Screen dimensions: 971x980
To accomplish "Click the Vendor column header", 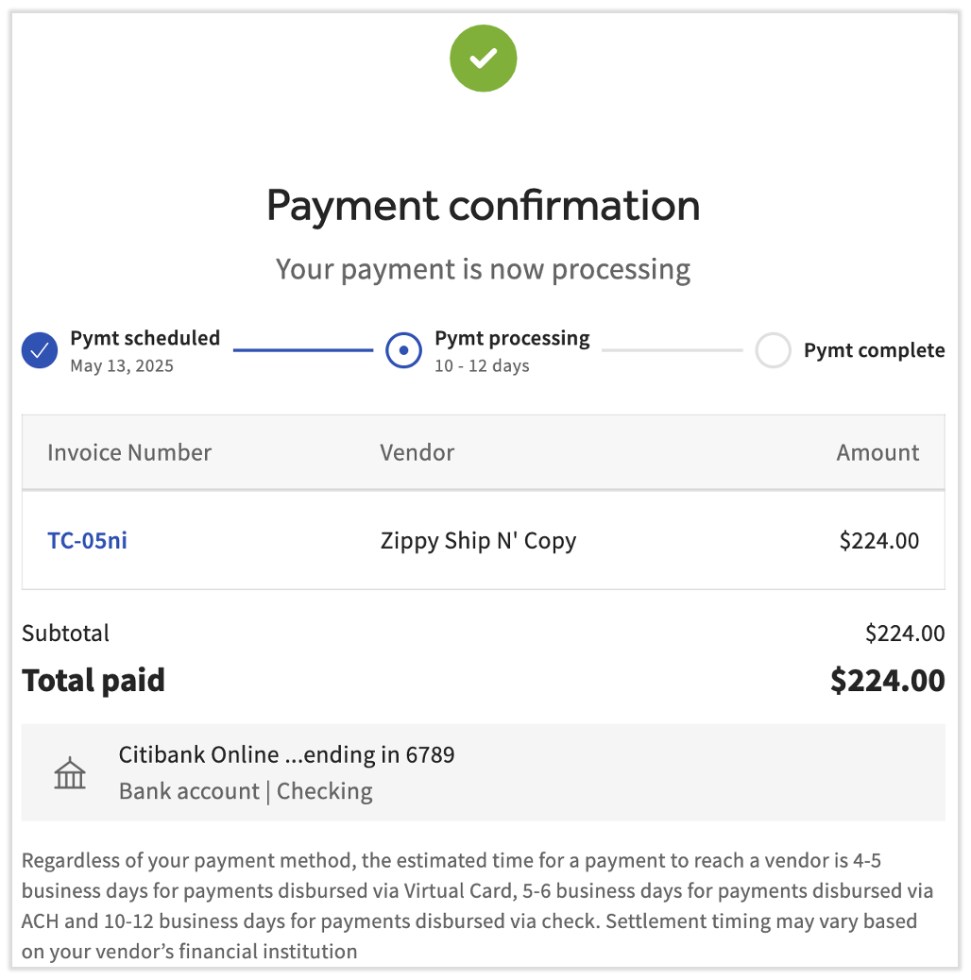I will pos(417,452).
